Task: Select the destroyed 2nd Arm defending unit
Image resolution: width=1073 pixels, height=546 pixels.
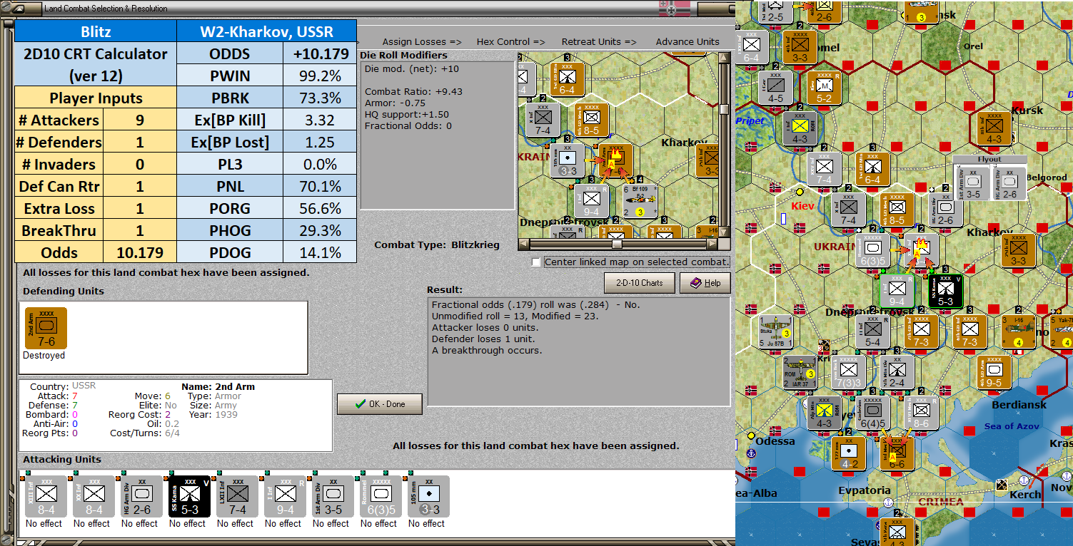Action: (x=46, y=328)
